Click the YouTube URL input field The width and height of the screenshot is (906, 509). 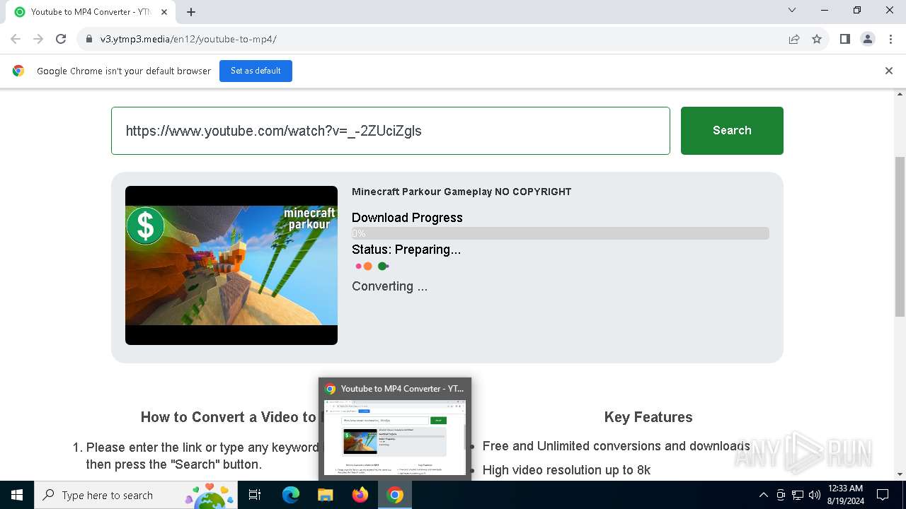tap(391, 131)
